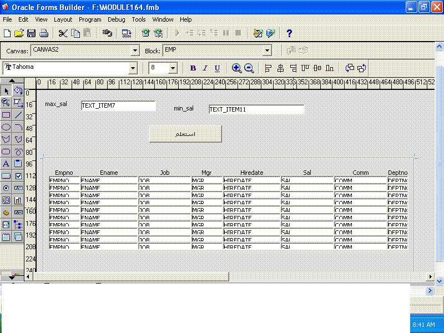
Task: Toggle bold formatting
Action: click(193, 68)
